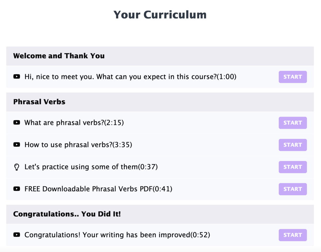Start the 'Hi, nice to meet you' lesson
Image resolution: width=321 pixels, height=252 pixels.
(x=293, y=77)
